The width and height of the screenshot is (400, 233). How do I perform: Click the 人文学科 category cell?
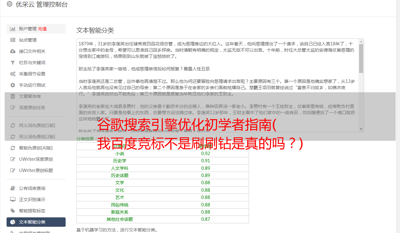point(120,168)
